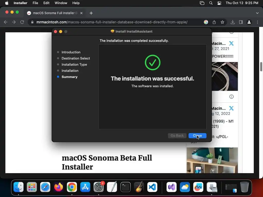
Task: Open Spotlight search in menu bar
Action: tap(211, 3)
